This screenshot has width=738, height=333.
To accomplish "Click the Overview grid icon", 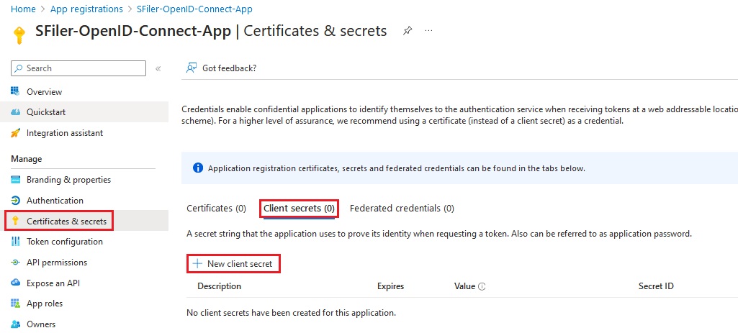I will [x=16, y=91].
